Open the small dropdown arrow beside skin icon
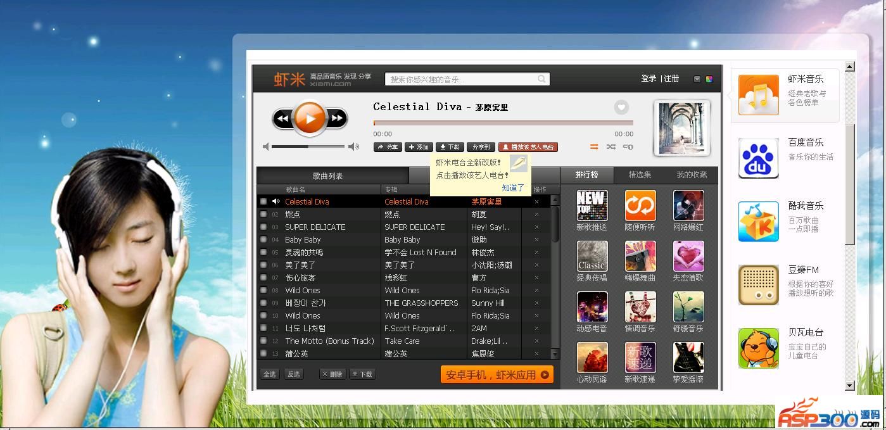886x430 pixels. click(697, 79)
